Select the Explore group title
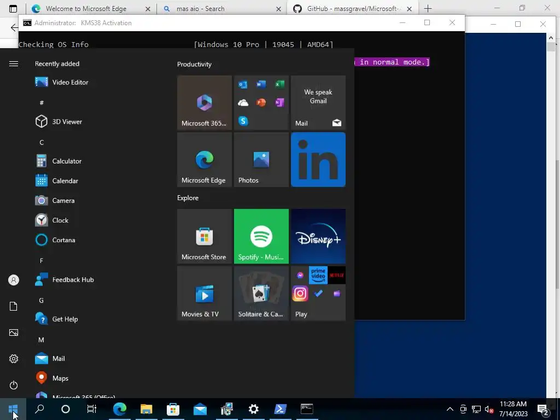560x420 pixels. pyautogui.click(x=188, y=198)
